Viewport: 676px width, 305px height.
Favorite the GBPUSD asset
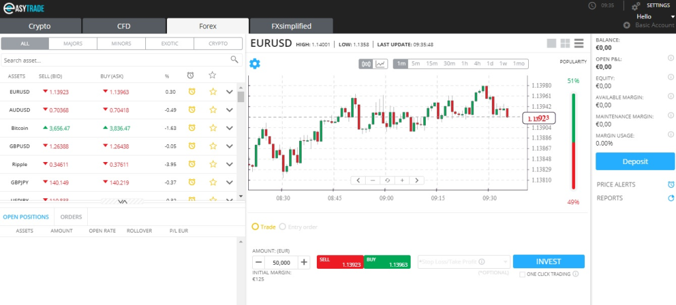(213, 146)
